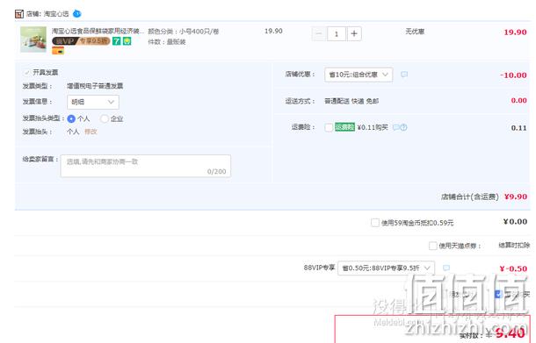This screenshot has height=343, width=536.
Task: Click the shop logo icon beside 店铺
Action: pos(19,14)
